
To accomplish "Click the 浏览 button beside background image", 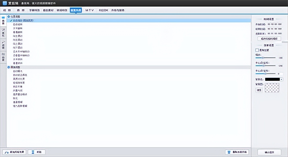I will (x=259, y=90).
